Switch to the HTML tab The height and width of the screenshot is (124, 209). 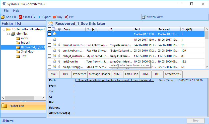coord(145,74)
